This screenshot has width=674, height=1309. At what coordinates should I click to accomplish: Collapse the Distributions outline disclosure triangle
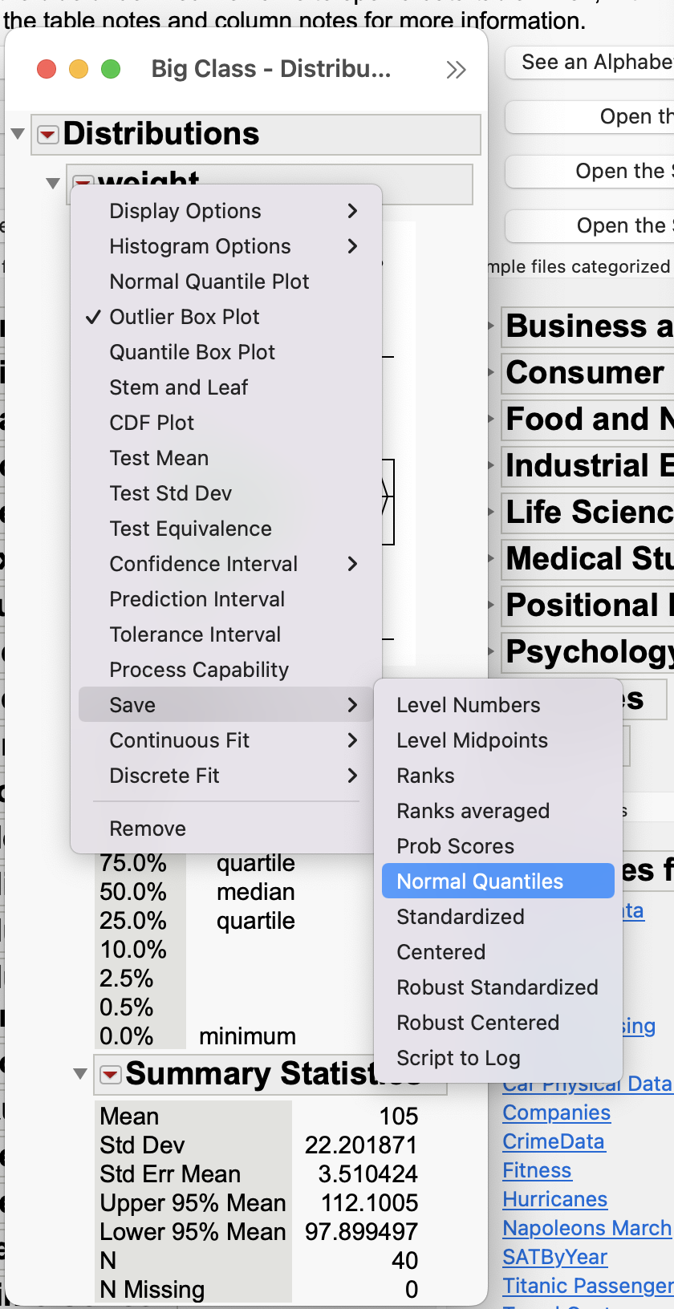point(18,134)
